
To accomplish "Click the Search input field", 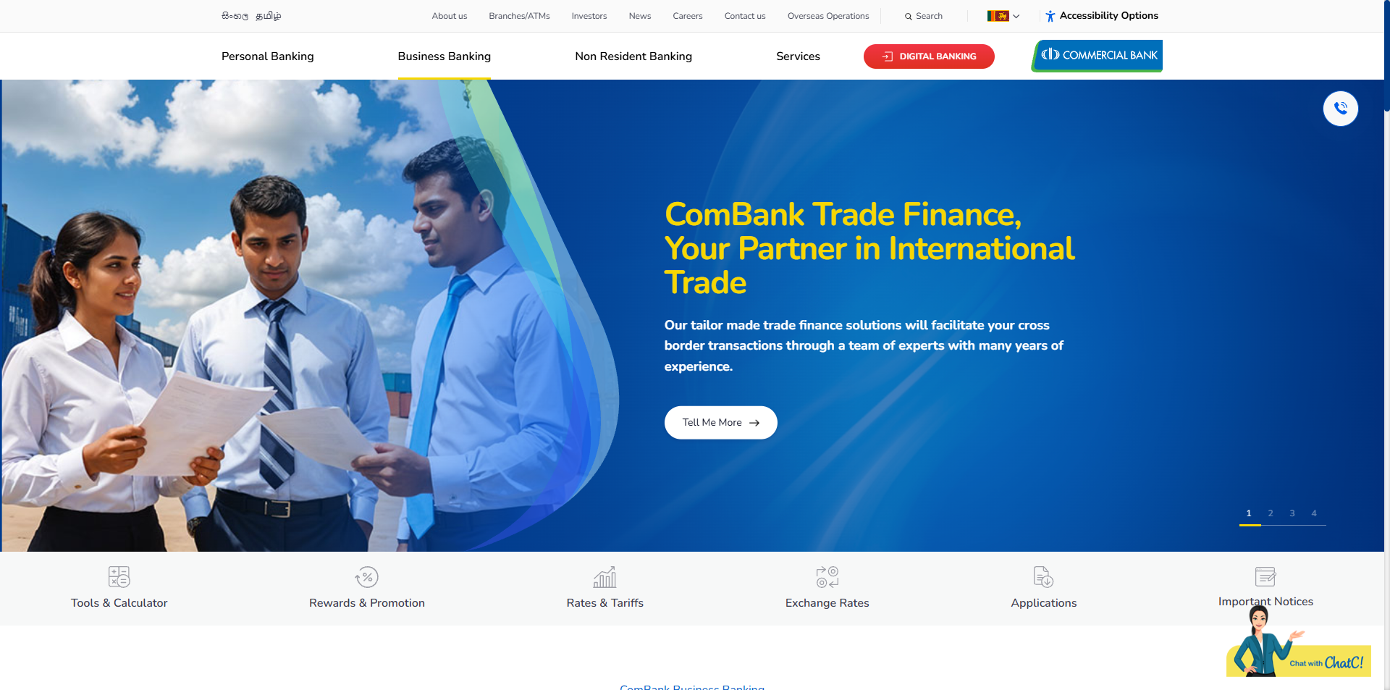I will (x=930, y=16).
